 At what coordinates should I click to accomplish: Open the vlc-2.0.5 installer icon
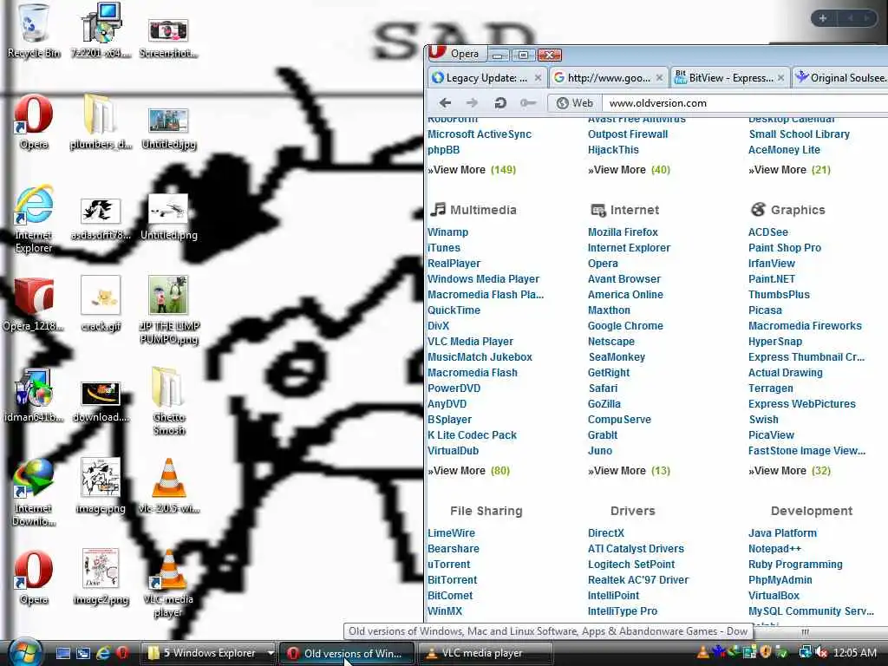[168, 486]
